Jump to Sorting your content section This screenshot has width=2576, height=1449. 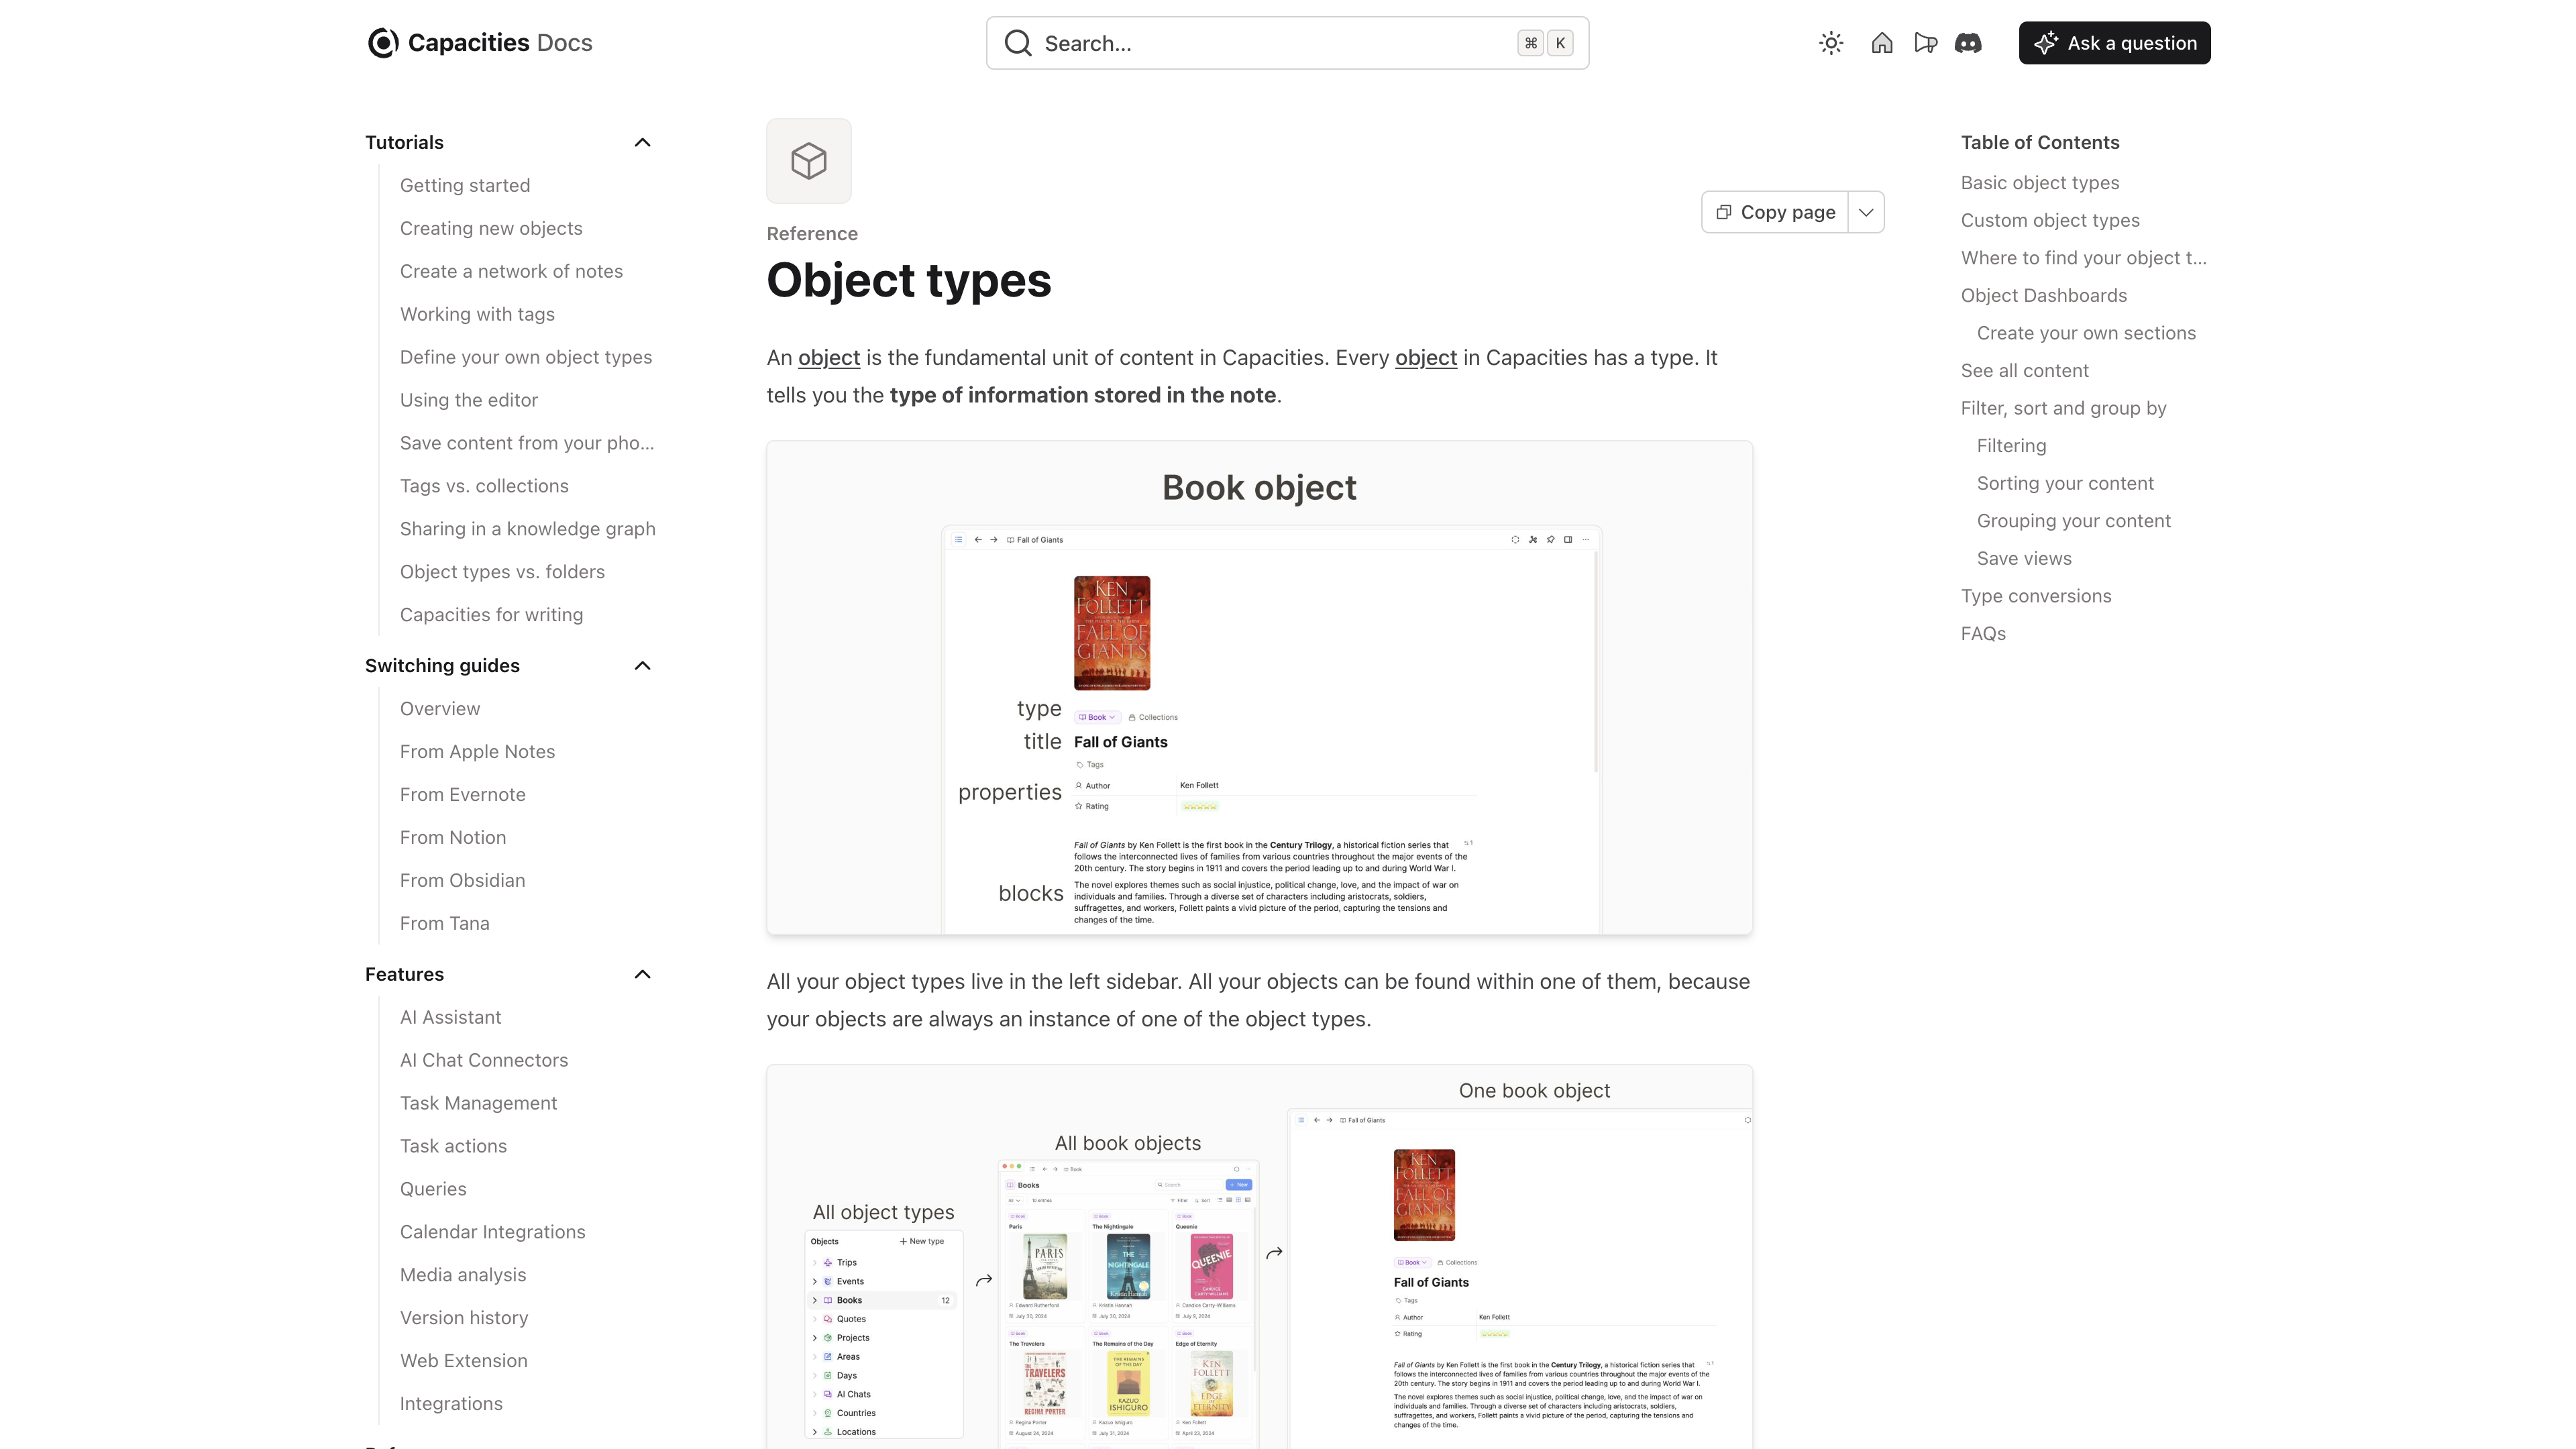coord(2065,484)
